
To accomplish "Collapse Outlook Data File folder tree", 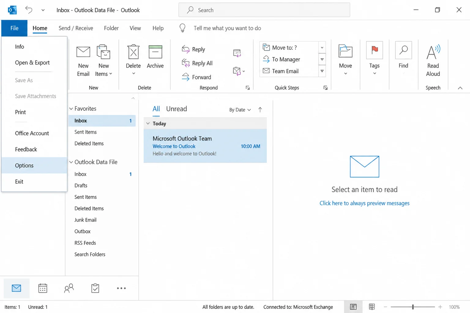I will tap(71, 162).
